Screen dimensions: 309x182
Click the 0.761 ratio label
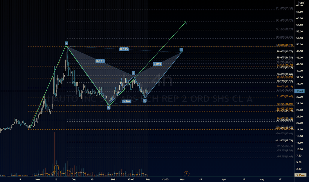pyautogui.click(x=127, y=101)
